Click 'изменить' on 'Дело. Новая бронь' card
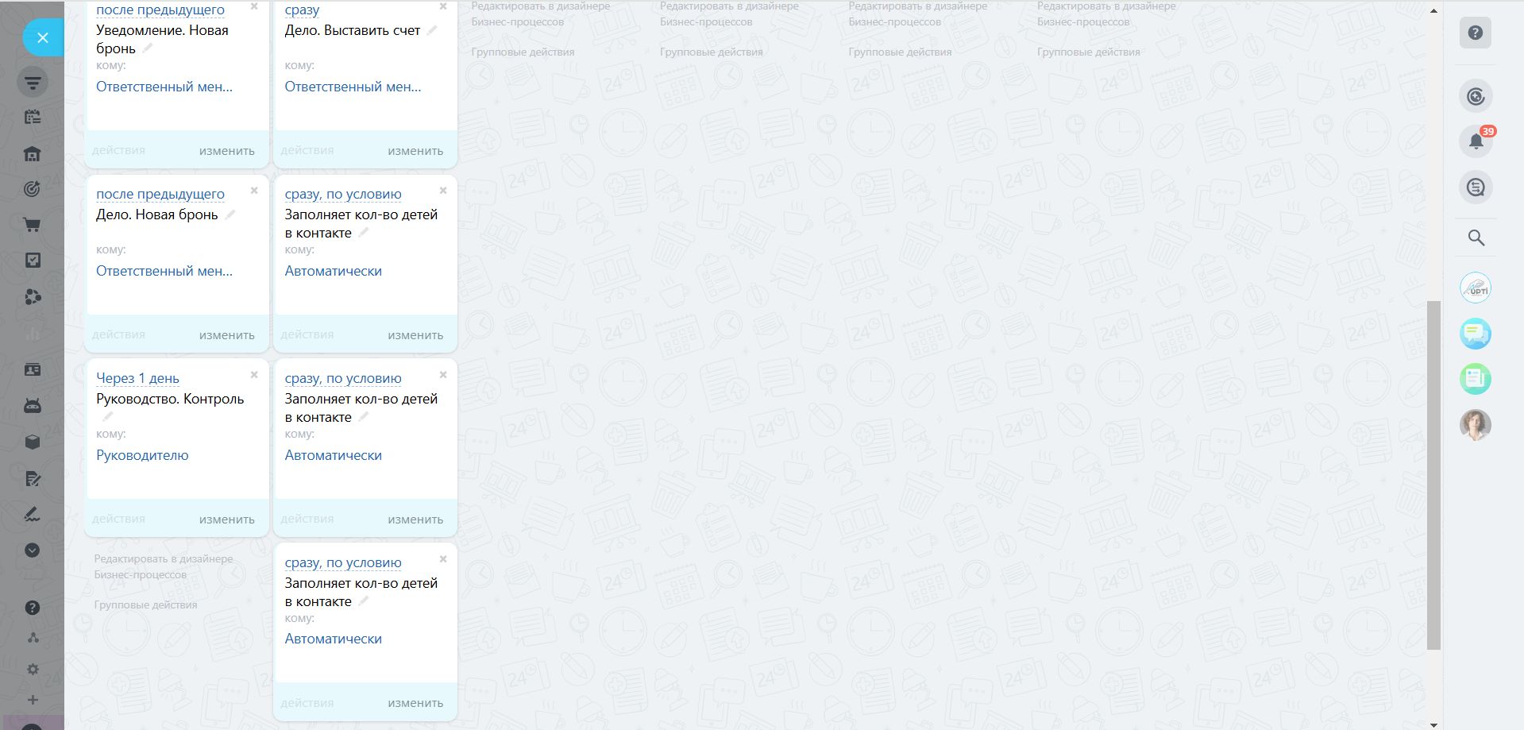 click(x=227, y=335)
